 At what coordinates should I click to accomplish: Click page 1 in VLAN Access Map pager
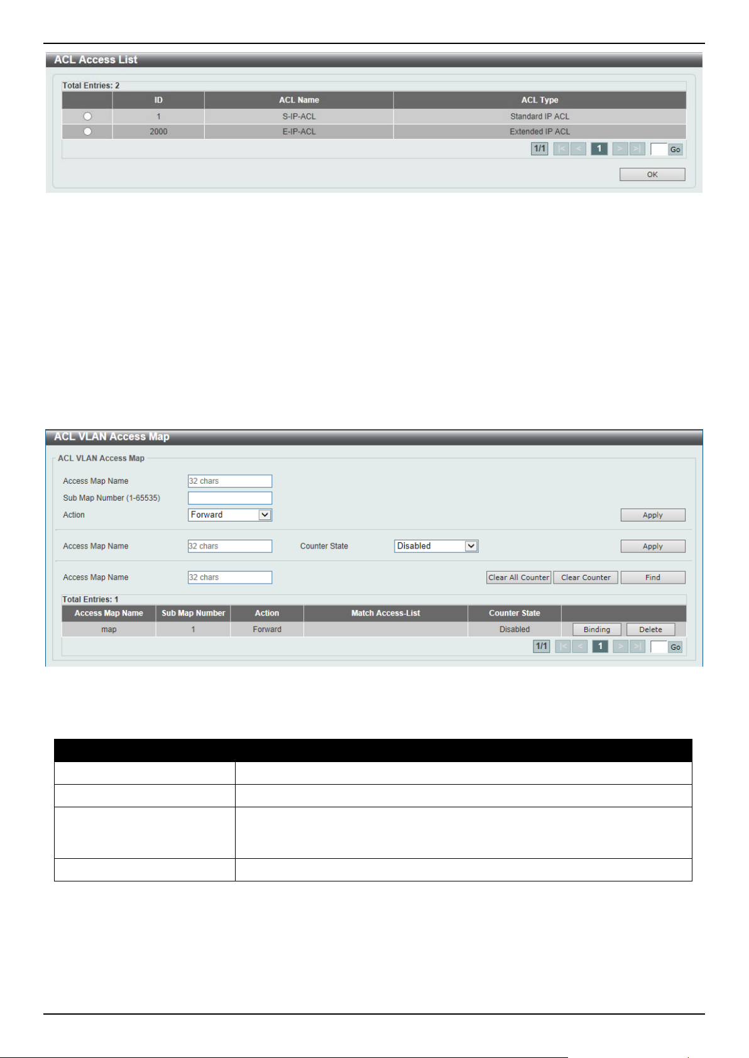pos(601,646)
